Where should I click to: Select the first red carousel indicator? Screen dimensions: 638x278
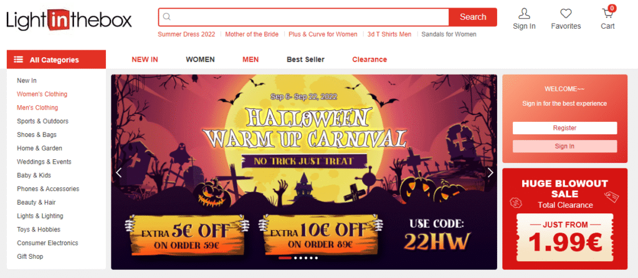(285, 258)
